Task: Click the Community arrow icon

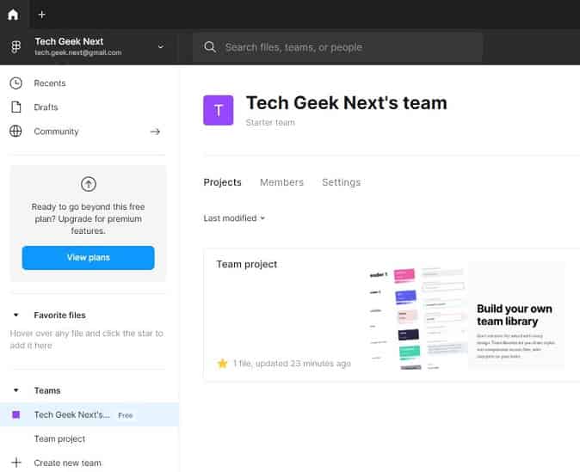Action: coord(156,132)
